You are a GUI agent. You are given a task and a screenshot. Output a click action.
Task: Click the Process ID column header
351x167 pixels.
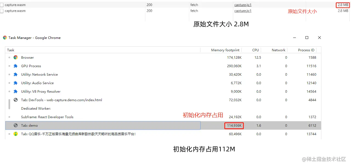pyautogui.click(x=306, y=50)
